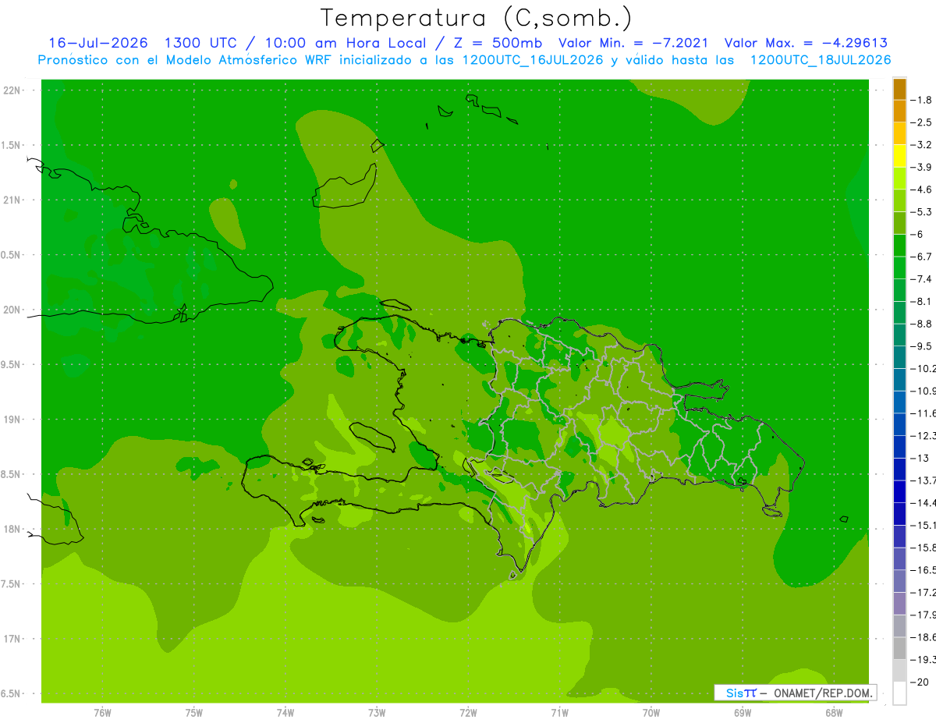
Task: Click the -8.8 legend value
Action: (922, 324)
